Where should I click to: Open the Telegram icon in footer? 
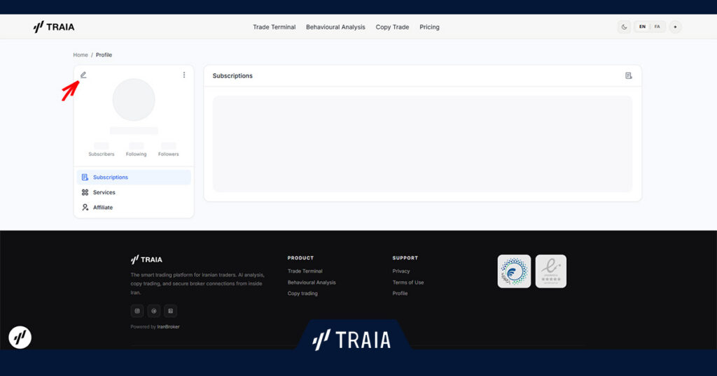(x=153, y=311)
